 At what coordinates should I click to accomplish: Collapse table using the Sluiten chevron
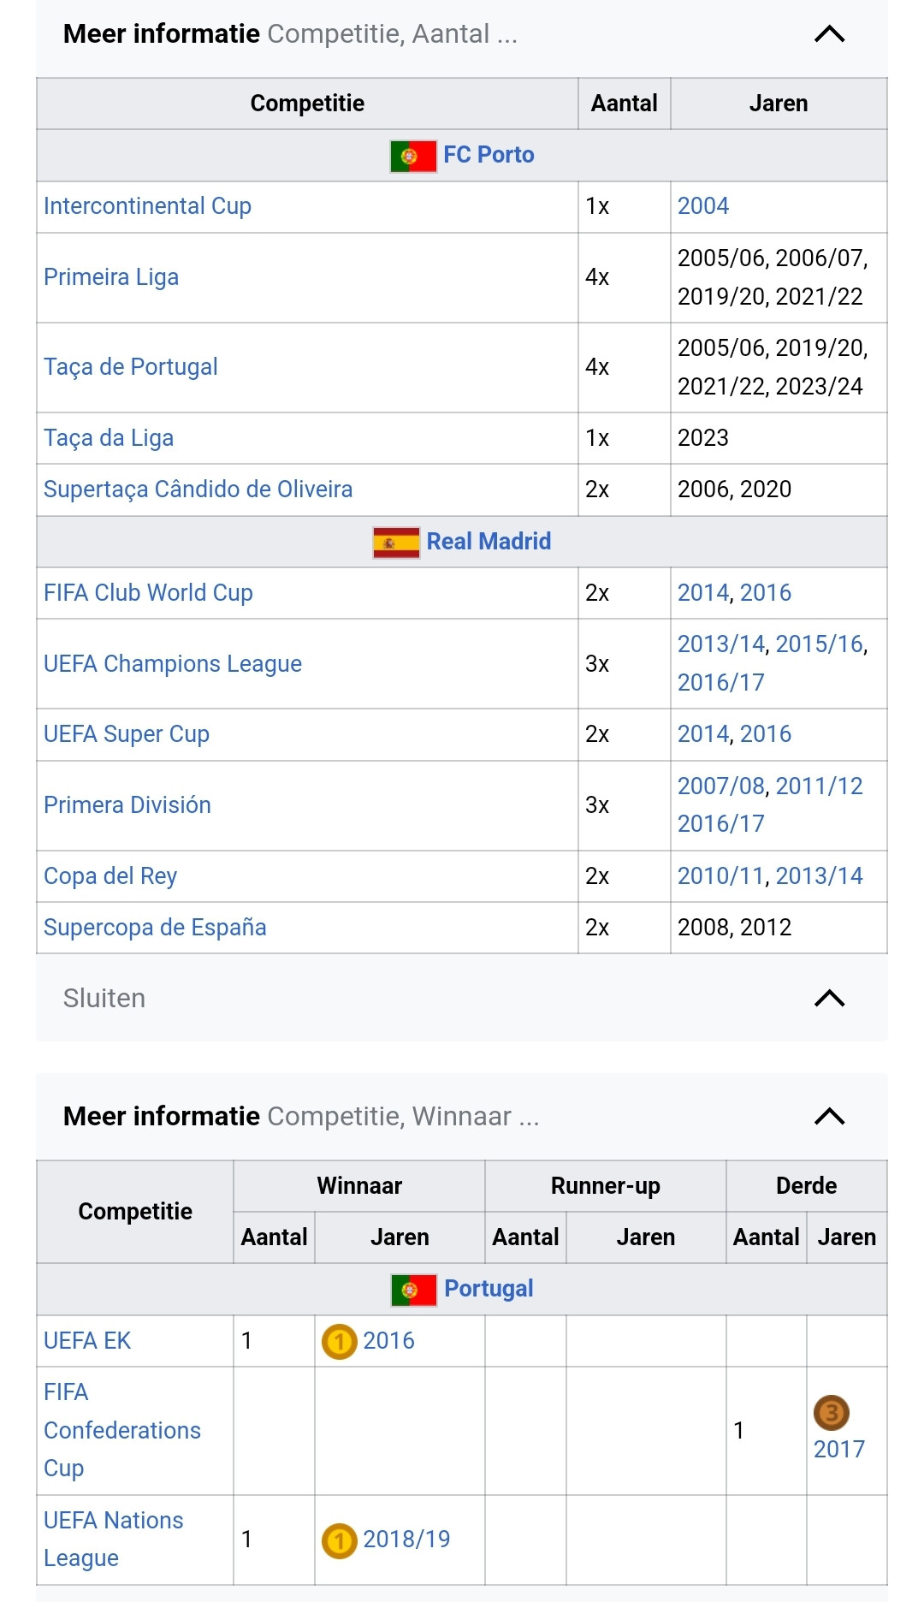tap(829, 999)
